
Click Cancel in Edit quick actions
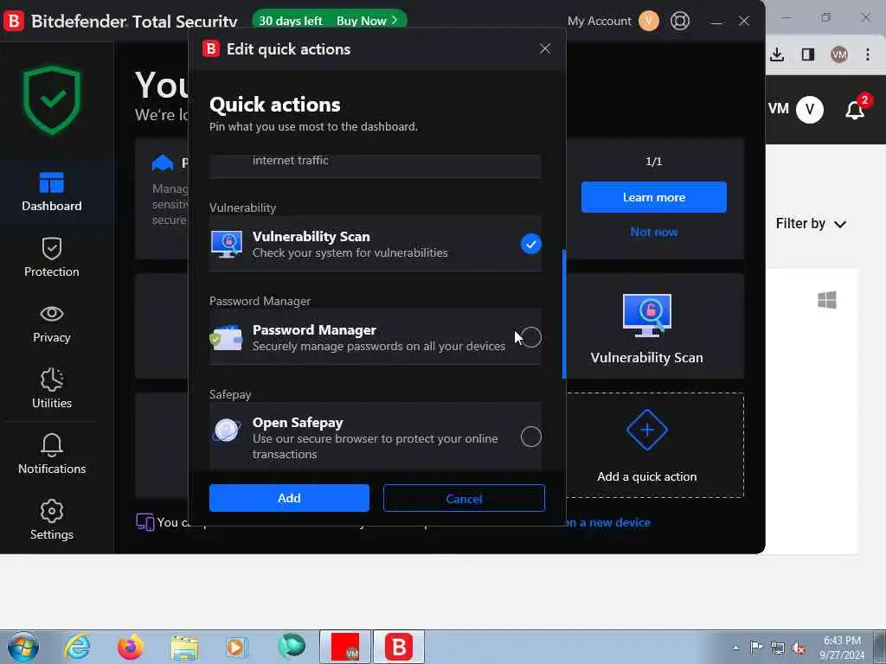pos(464,498)
